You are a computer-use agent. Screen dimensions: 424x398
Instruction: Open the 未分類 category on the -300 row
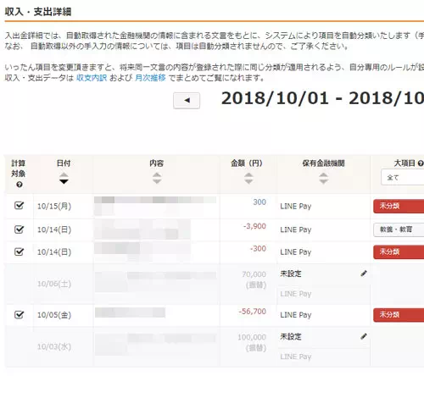pos(399,252)
